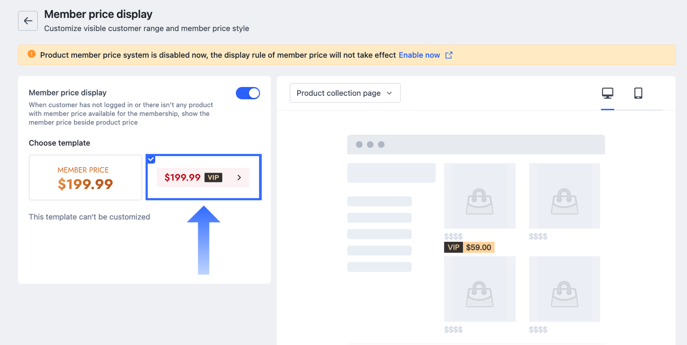Image resolution: width=687 pixels, height=345 pixels.
Task: Open the Product collection page dropdown
Action: click(x=345, y=93)
